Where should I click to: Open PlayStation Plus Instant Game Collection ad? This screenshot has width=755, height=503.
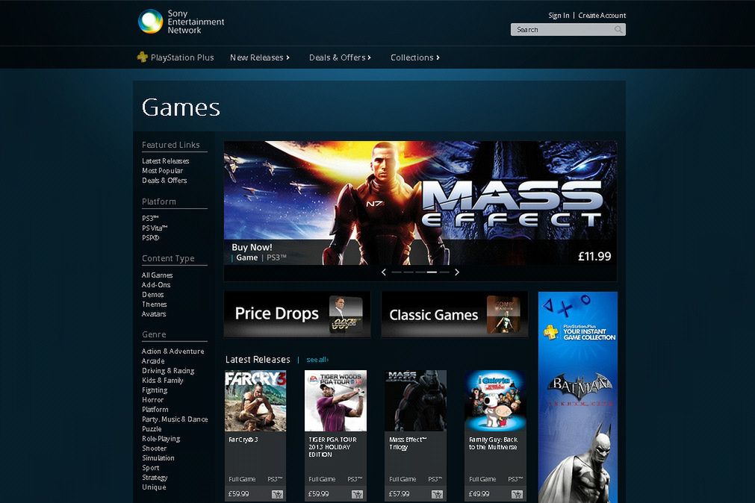[578, 397]
